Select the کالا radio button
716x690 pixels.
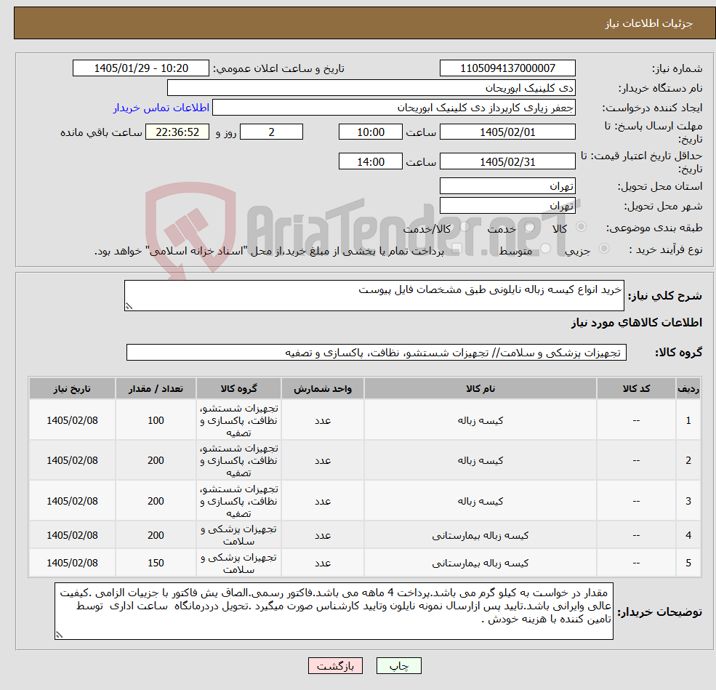tap(582, 227)
